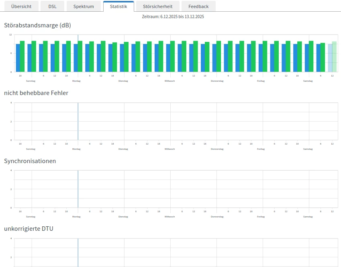Viewport: 341px width, 267px height.
Task: Click the Mittwoch label under Störabstandsmarge chart
Action: pyautogui.click(x=169, y=81)
